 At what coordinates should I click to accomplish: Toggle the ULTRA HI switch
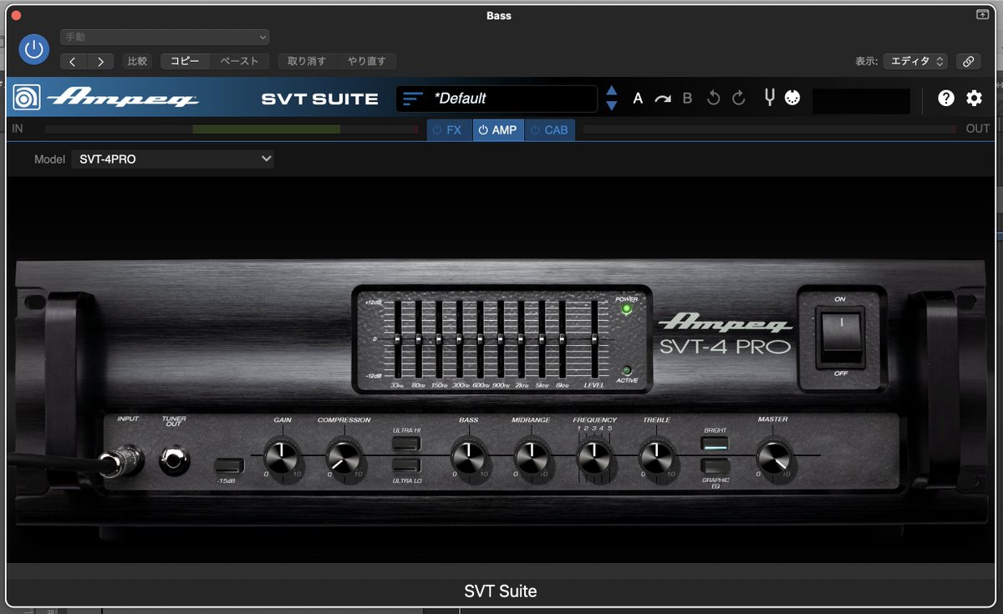tap(406, 443)
